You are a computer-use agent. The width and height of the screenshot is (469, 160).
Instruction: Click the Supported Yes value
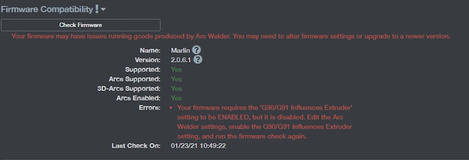click(176, 69)
